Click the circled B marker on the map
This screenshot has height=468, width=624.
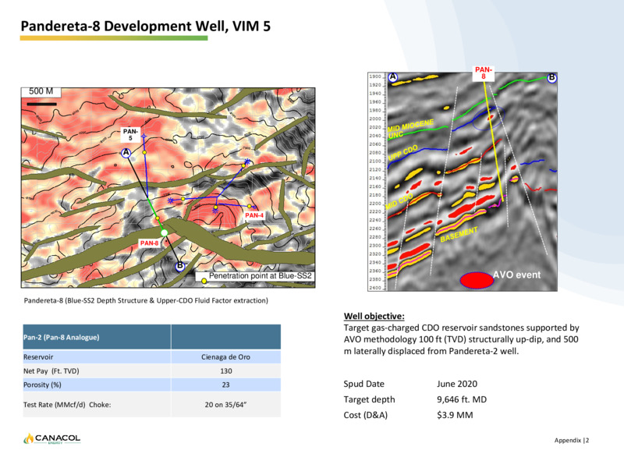180,265
